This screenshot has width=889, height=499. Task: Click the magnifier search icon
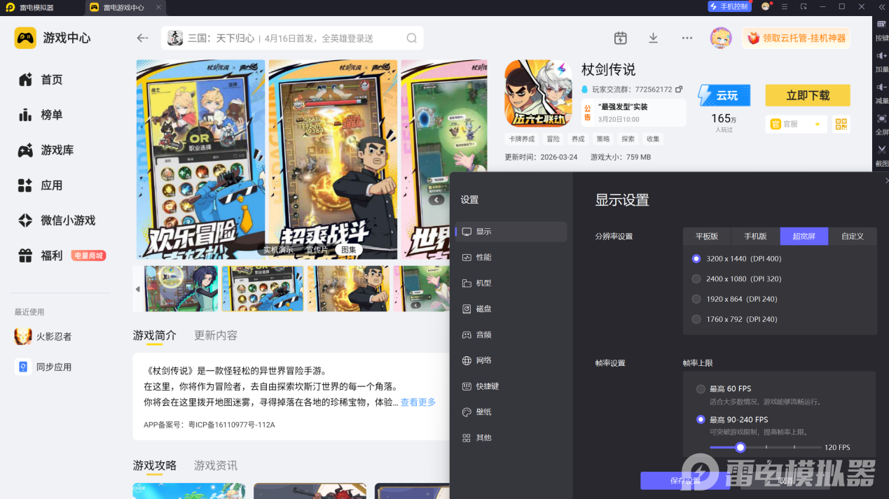412,38
